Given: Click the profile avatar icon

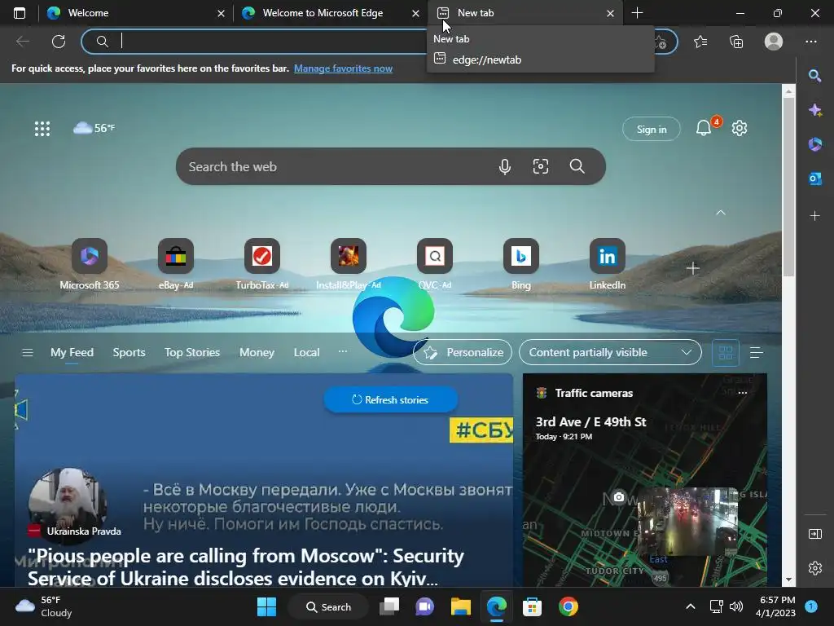Looking at the screenshot, I should pyautogui.click(x=774, y=42).
